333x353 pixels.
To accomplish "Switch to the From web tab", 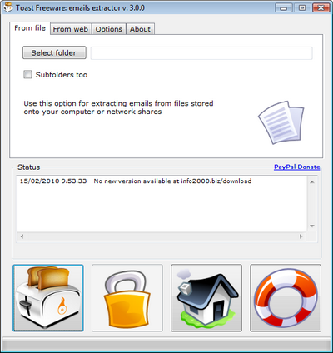I will (71, 29).
